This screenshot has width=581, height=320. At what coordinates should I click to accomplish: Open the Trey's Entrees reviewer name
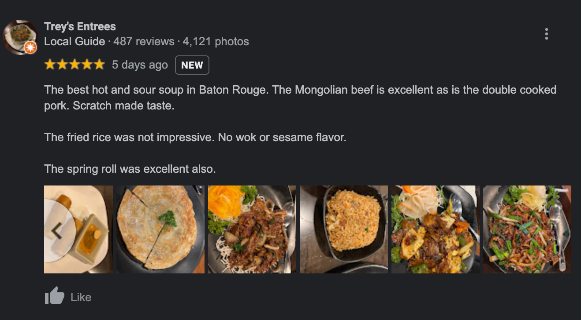(80, 26)
